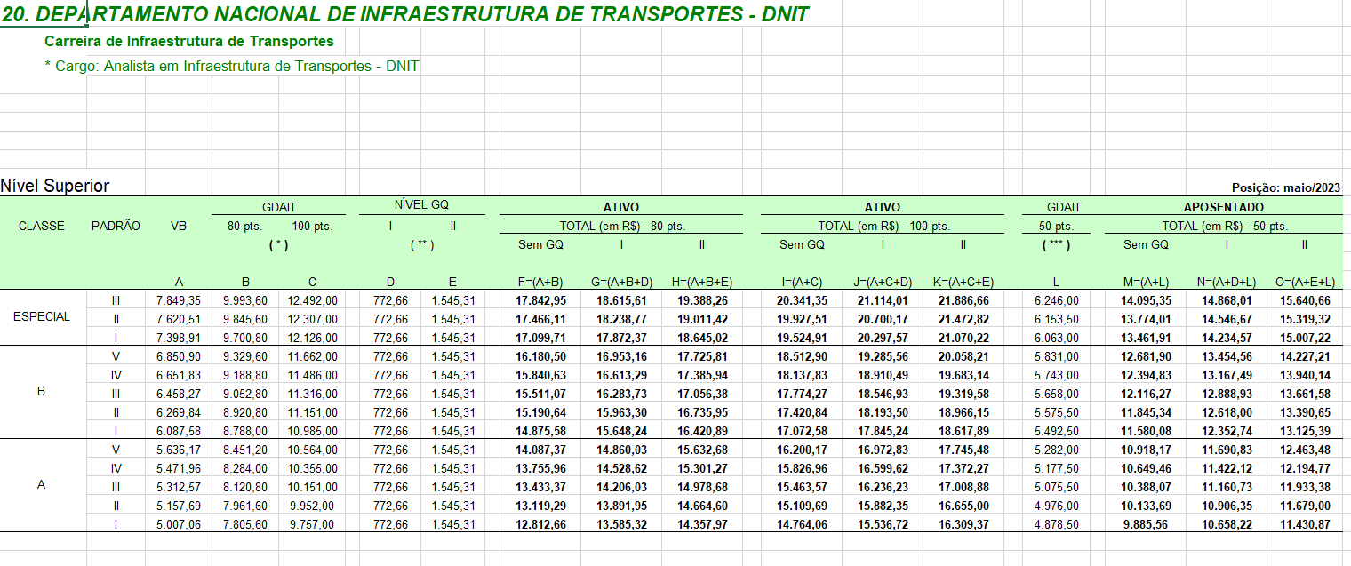The height and width of the screenshot is (566, 1351).
Task: Click the total "21.886,66"
Action: 963,301
